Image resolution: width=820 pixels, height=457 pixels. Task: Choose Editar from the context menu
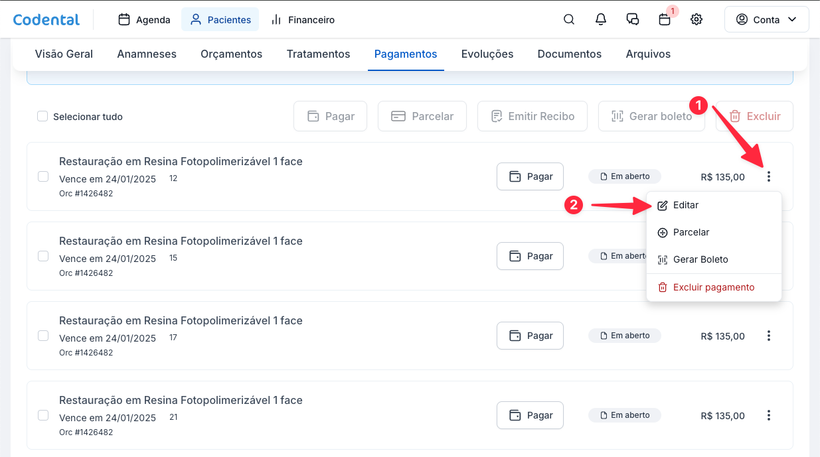point(685,206)
